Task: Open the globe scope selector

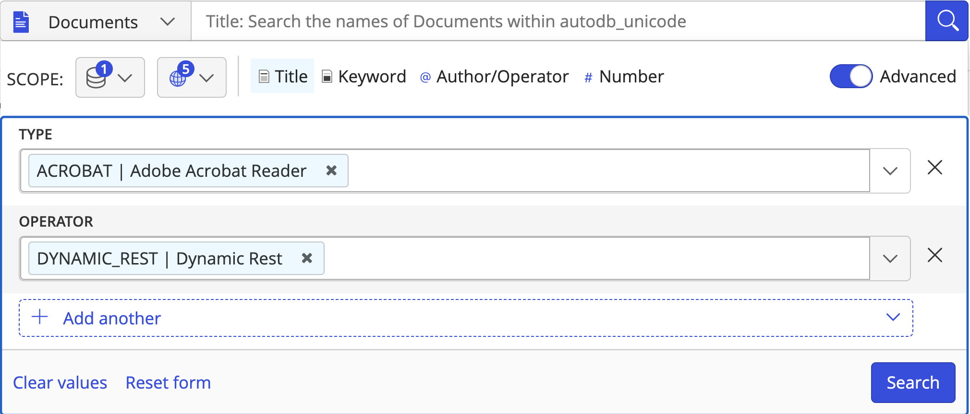Action: click(192, 78)
